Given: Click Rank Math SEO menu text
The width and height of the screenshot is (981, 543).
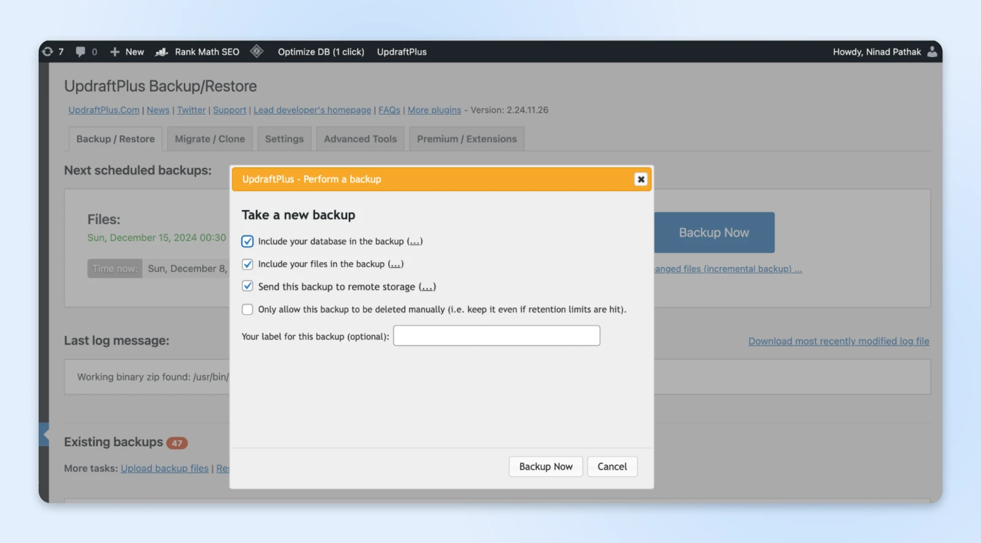Looking at the screenshot, I should coord(207,51).
